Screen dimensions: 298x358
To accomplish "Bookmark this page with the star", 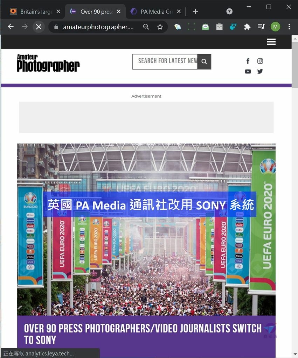I will click(x=160, y=27).
